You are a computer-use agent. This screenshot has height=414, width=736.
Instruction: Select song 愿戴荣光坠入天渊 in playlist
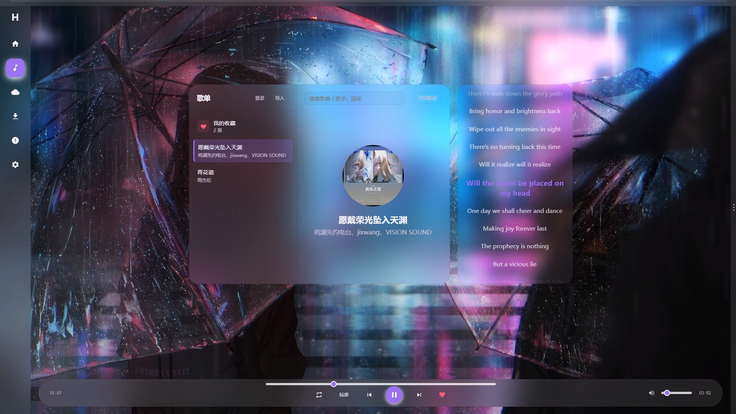tap(243, 151)
